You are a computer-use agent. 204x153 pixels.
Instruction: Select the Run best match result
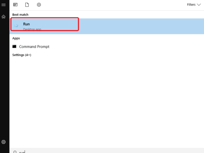[26, 24]
